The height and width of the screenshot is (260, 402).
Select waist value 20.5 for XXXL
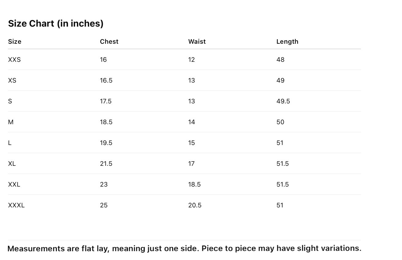(x=195, y=205)
